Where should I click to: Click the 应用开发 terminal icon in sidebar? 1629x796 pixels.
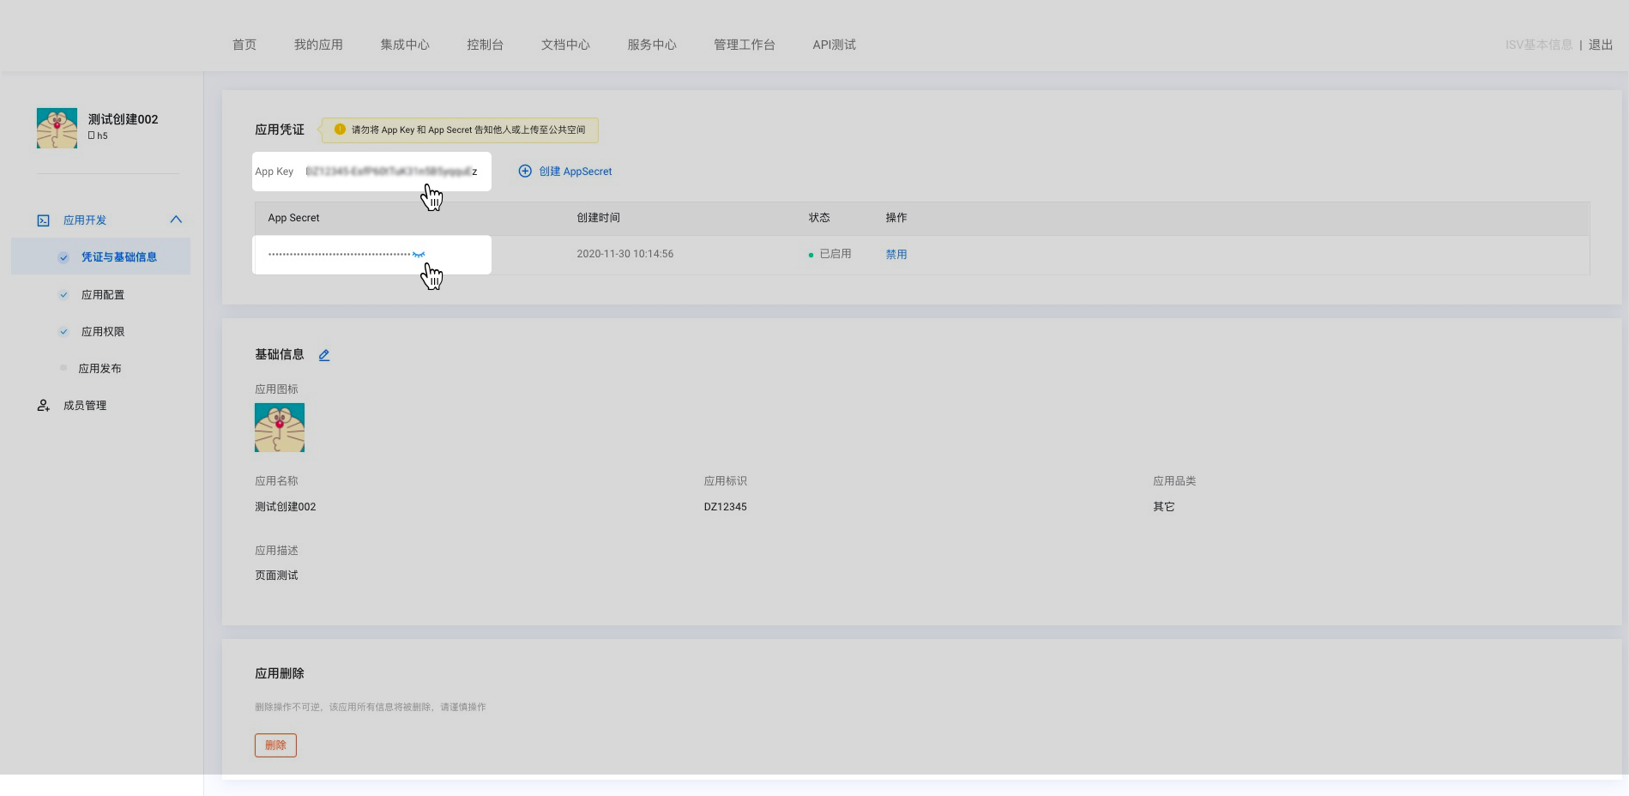pyautogui.click(x=44, y=220)
